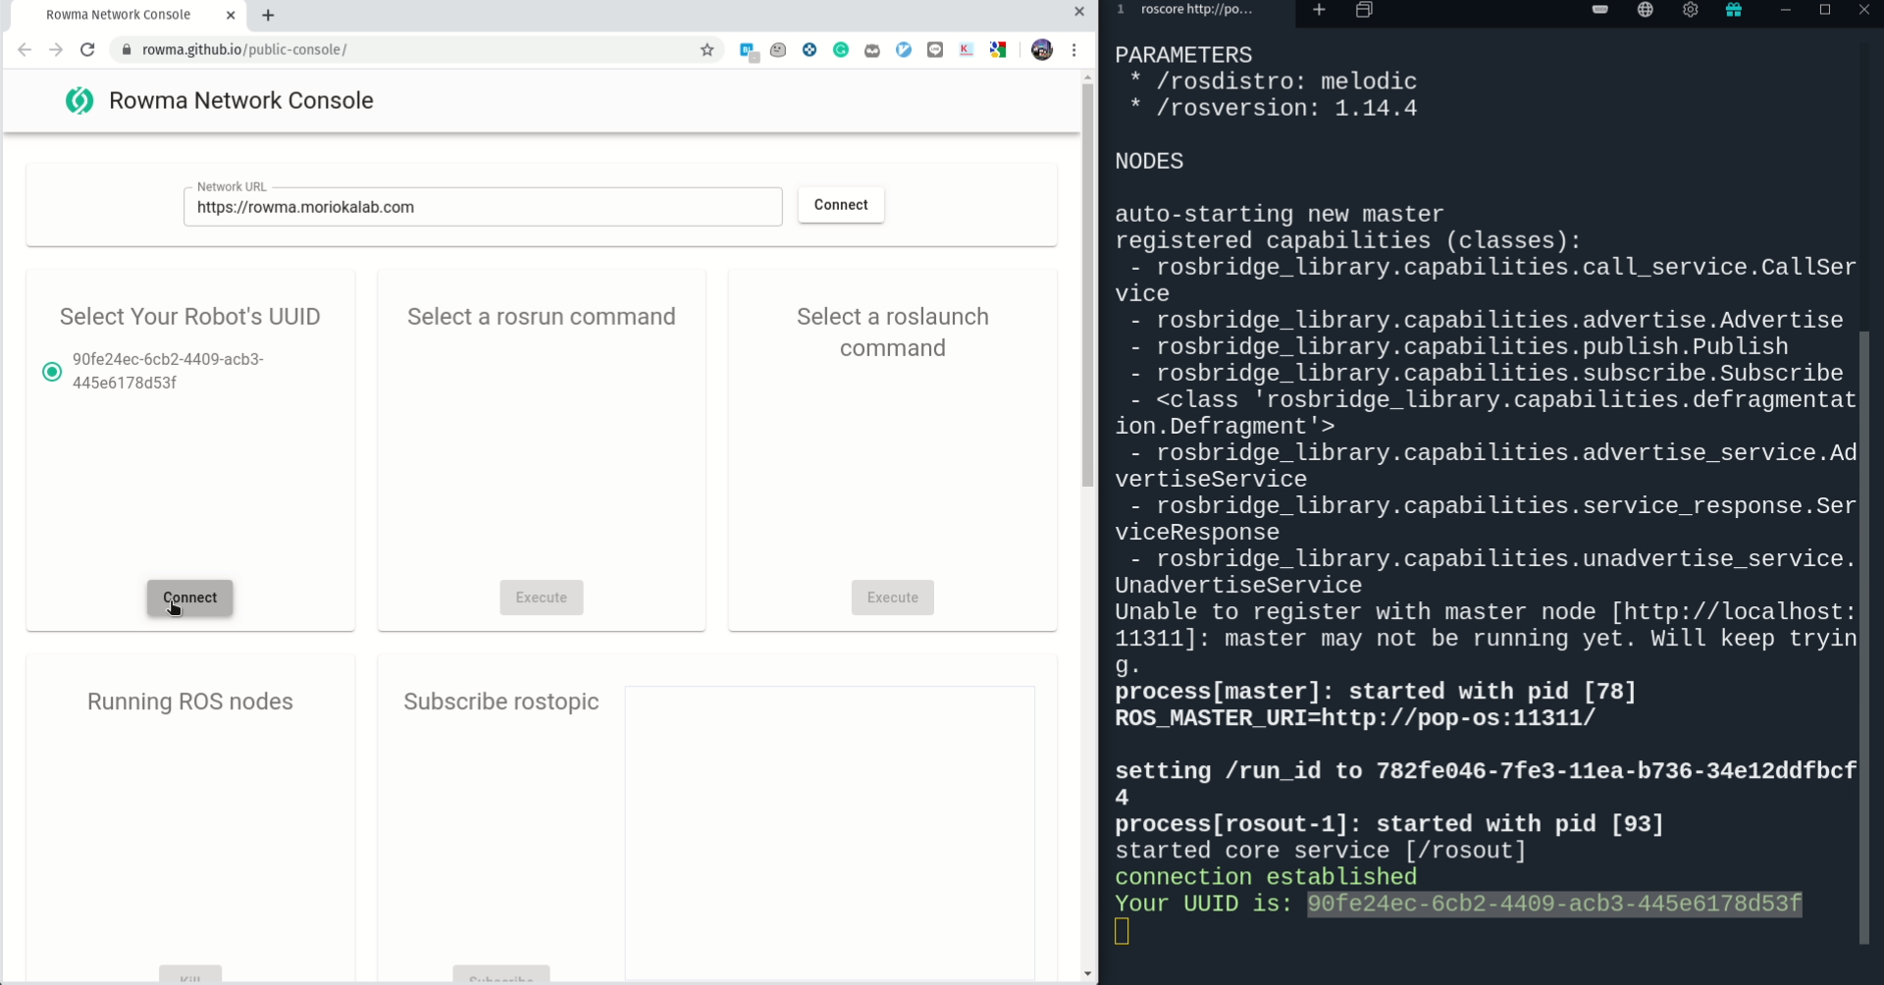Screen dimensions: 1884x985
Task: Open the LINE extension icon
Action: tap(935, 50)
